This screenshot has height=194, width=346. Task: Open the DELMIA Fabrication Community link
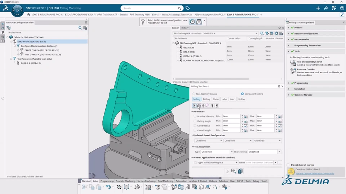point(315,174)
